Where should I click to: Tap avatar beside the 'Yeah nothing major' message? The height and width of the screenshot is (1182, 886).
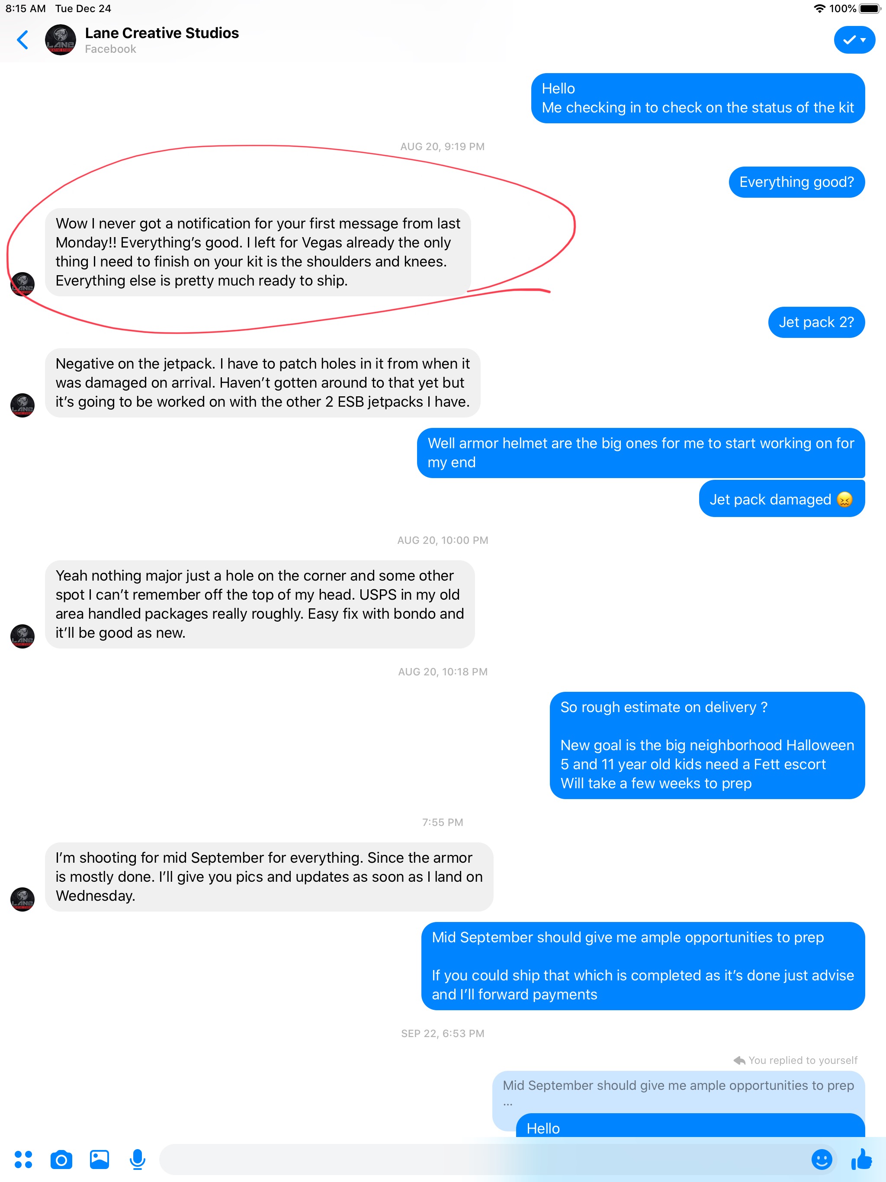[22, 636]
